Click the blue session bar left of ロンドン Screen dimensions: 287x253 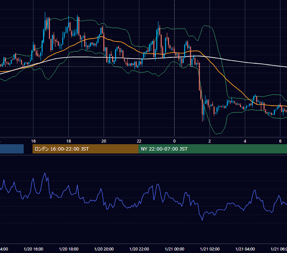pos(12,149)
